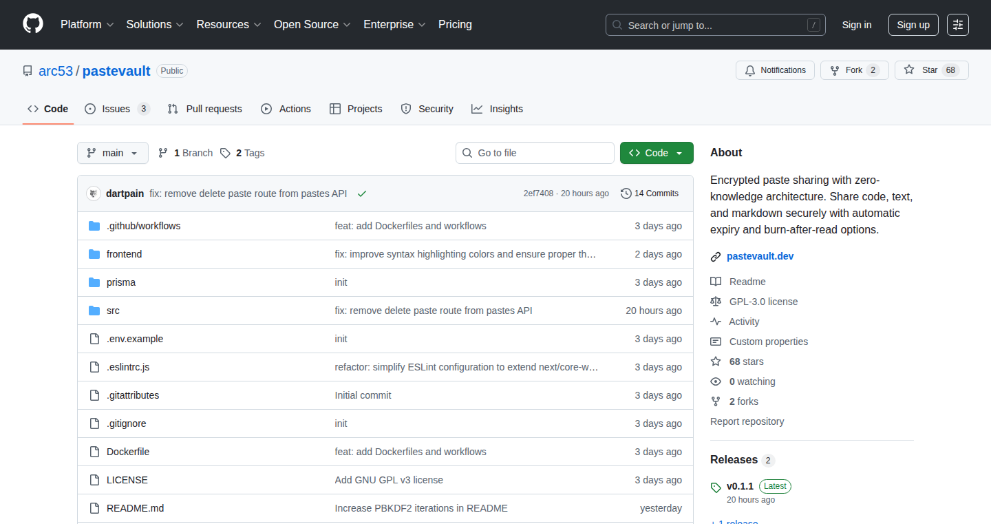Open the GitHub home logo
Viewport: 991px width, 524px height.
pyautogui.click(x=33, y=24)
